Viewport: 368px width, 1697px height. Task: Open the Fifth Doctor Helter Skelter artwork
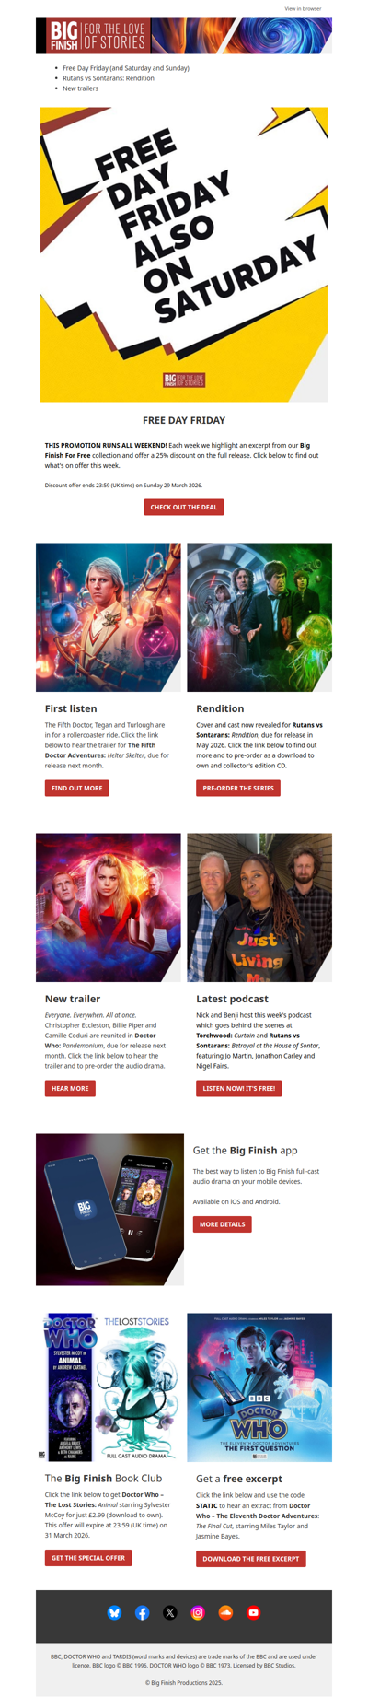(109, 617)
